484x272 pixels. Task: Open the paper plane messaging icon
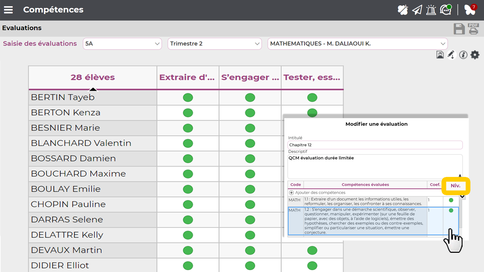click(x=417, y=10)
